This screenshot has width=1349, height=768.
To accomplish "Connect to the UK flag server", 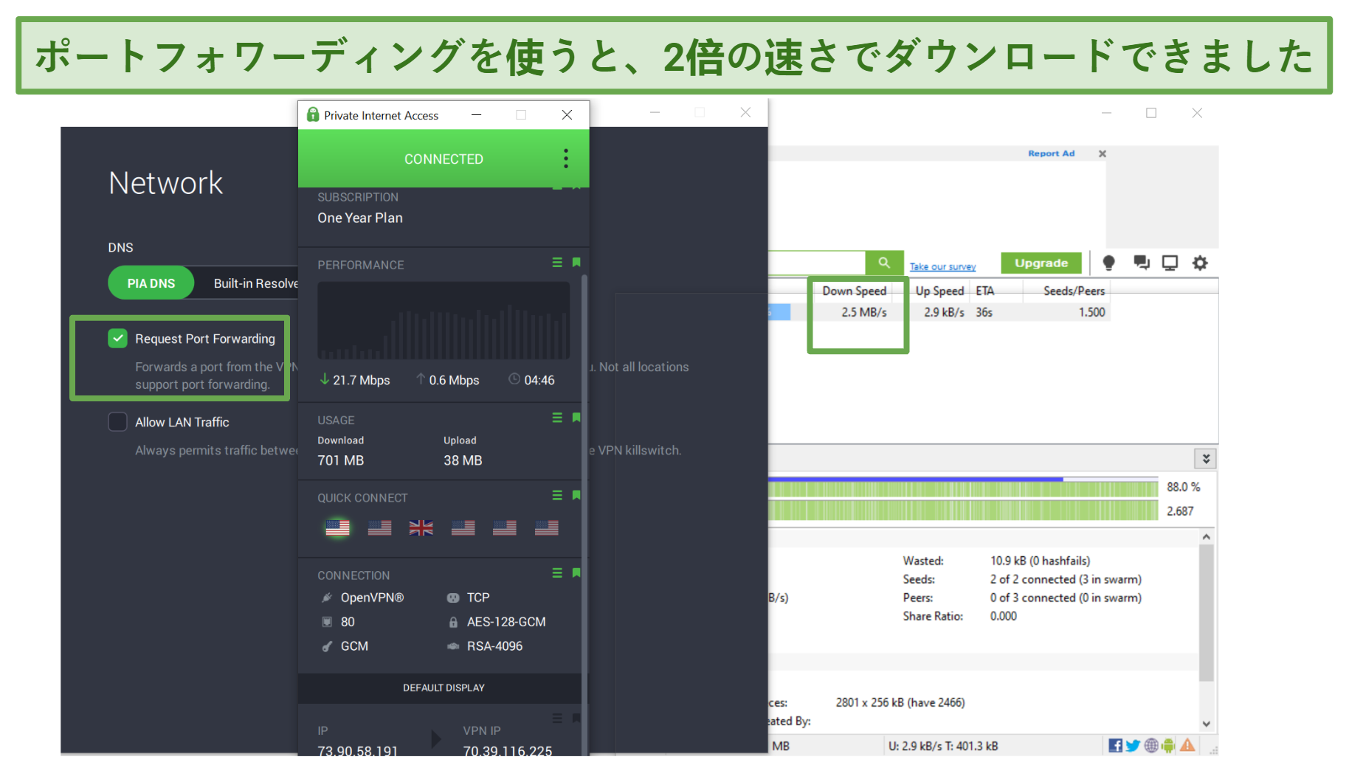I will 421,527.
